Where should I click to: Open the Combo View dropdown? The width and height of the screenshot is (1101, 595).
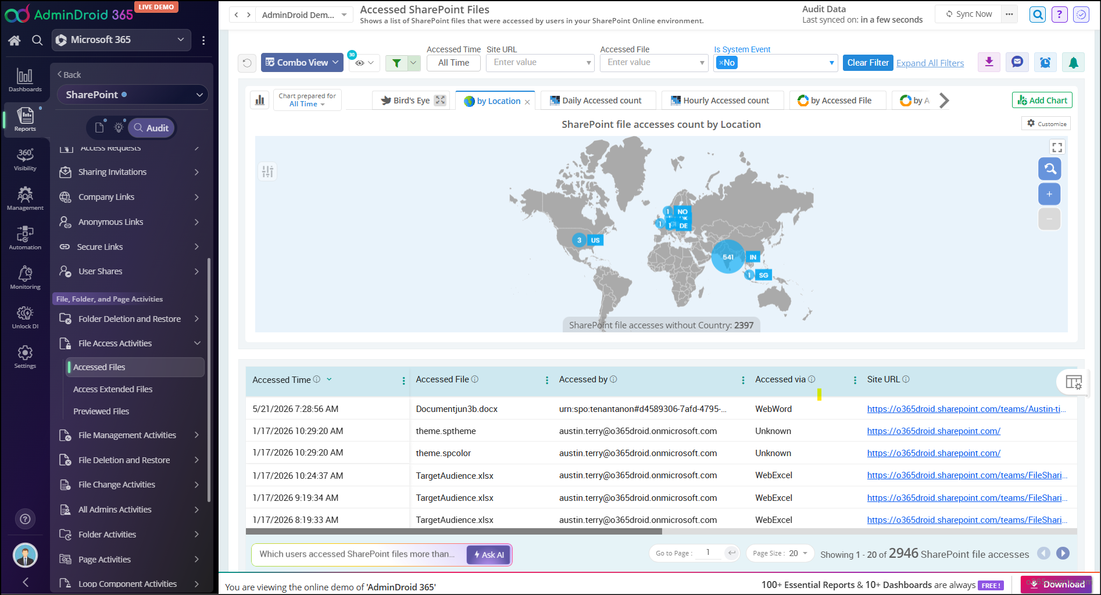[302, 63]
